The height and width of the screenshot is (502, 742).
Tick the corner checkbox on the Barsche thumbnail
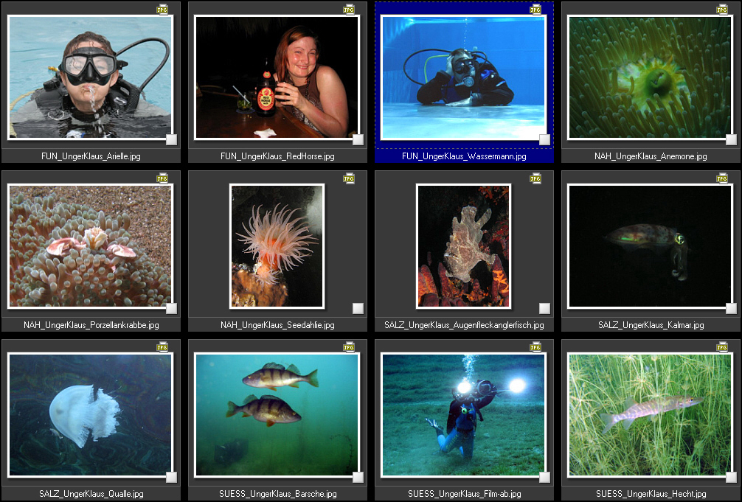point(358,478)
